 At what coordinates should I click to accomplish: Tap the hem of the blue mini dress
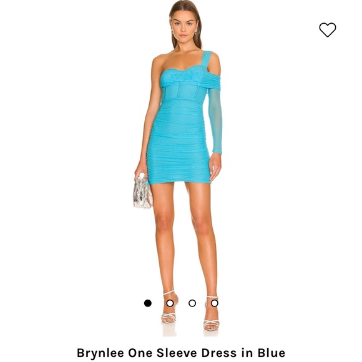coord(179,181)
